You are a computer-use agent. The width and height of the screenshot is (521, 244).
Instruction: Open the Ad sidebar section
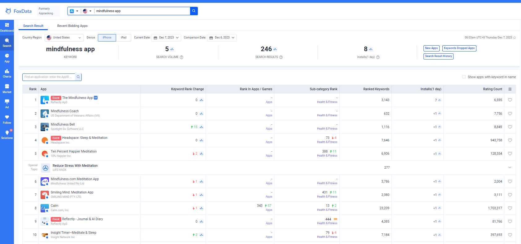pyautogui.click(x=7, y=104)
